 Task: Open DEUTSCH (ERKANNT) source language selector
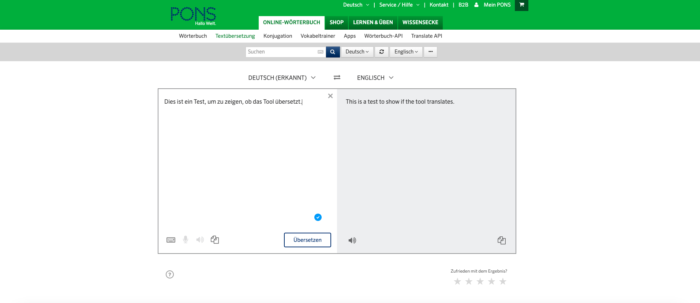282,78
